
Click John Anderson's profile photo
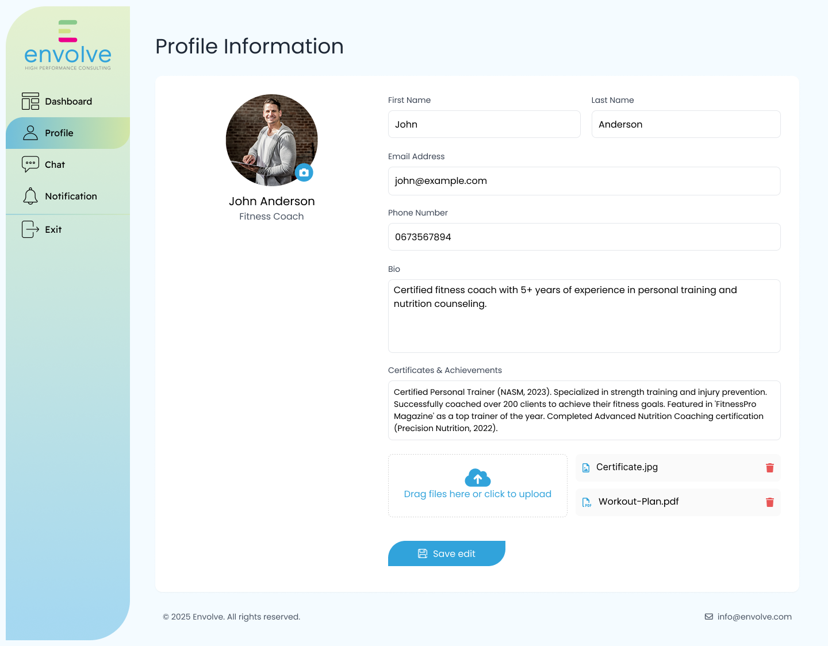coord(271,140)
